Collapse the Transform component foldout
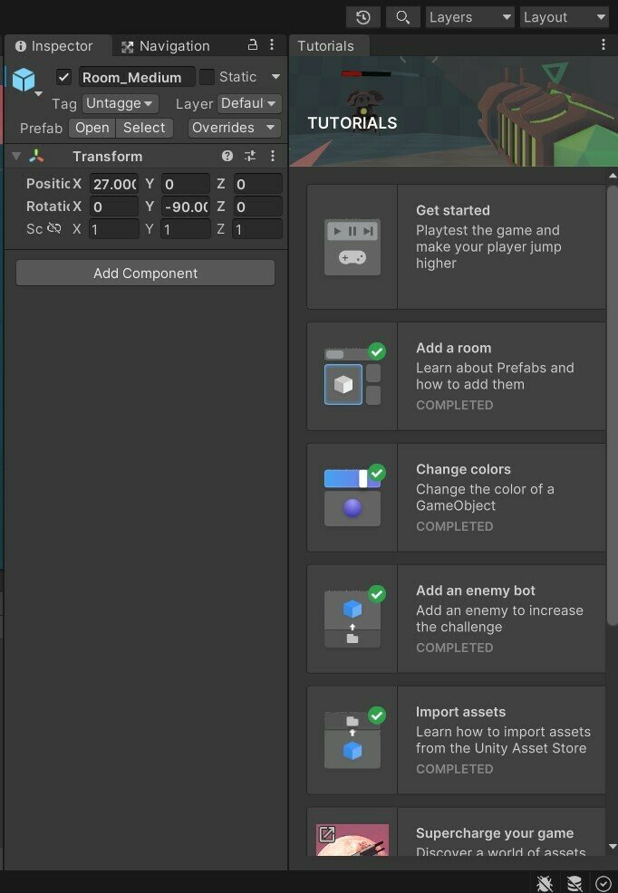The image size is (618, 893). point(16,156)
